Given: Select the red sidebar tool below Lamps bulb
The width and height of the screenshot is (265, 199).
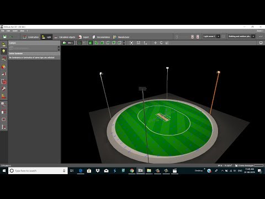Looking at the screenshot, I should point(4,59).
